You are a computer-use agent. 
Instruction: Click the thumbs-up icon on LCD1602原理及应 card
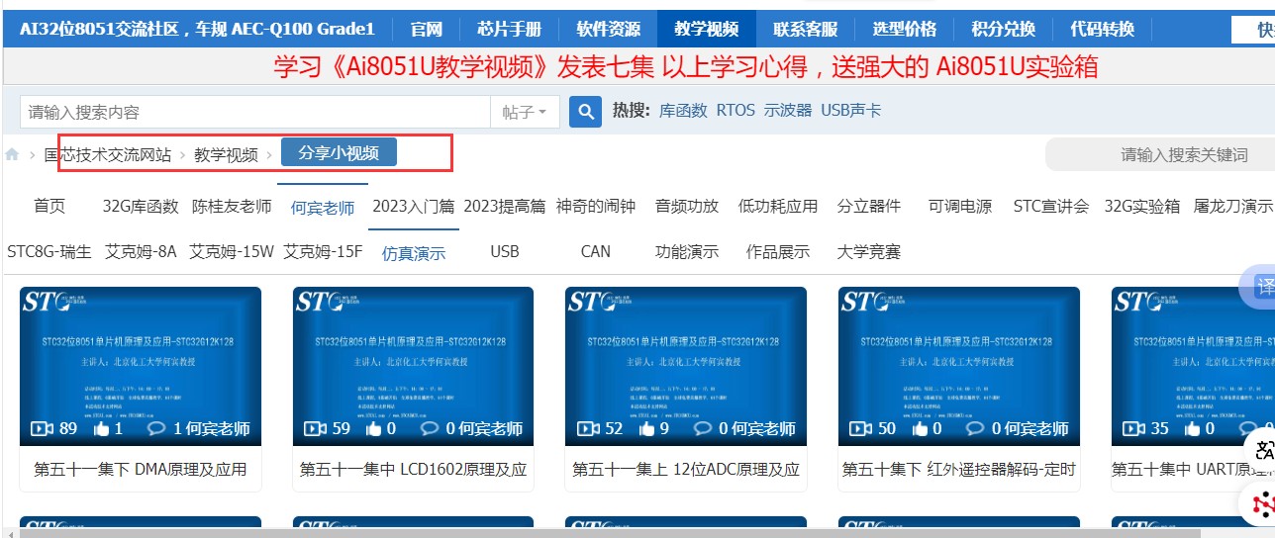point(374,428)
